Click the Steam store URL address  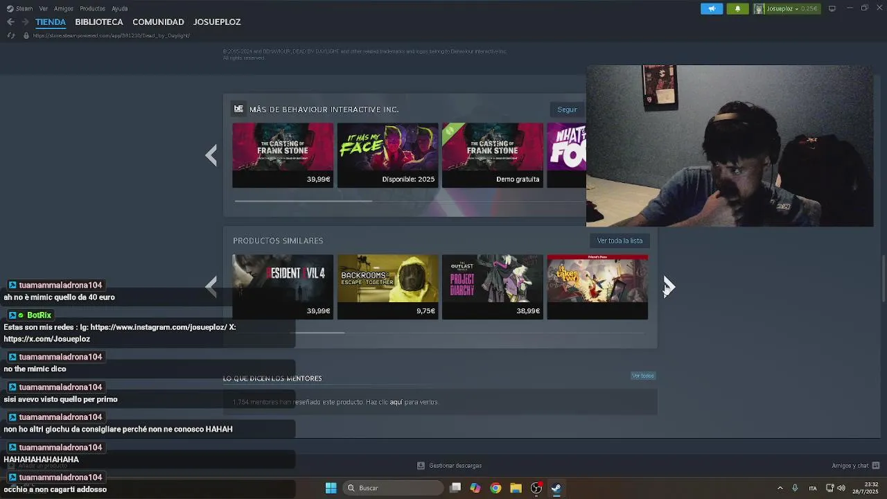pyautogui.click(x=112, y=35)
